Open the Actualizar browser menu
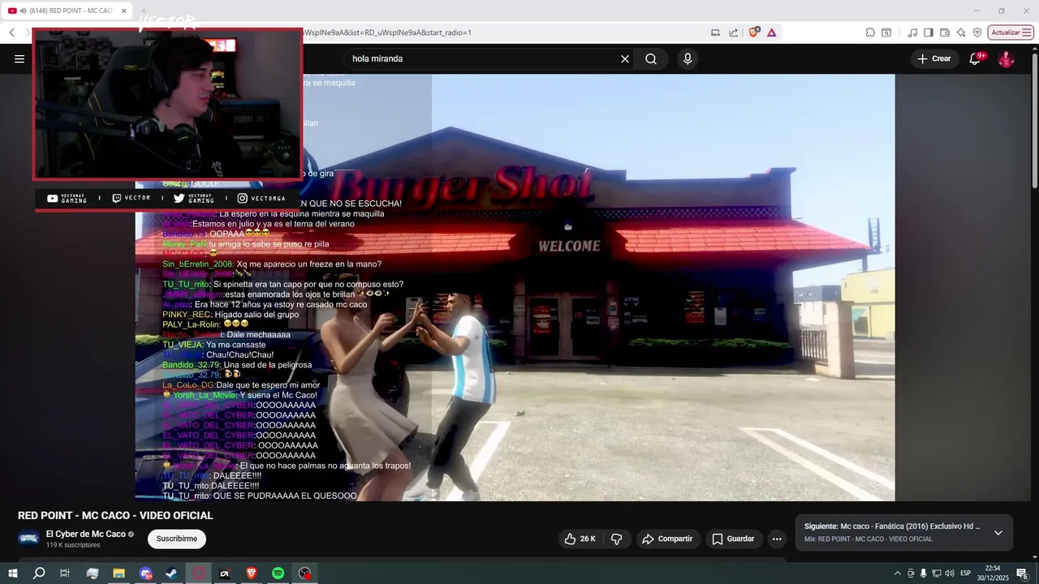This screenshot has width=1039, height=584. [x=1011, y=32]
